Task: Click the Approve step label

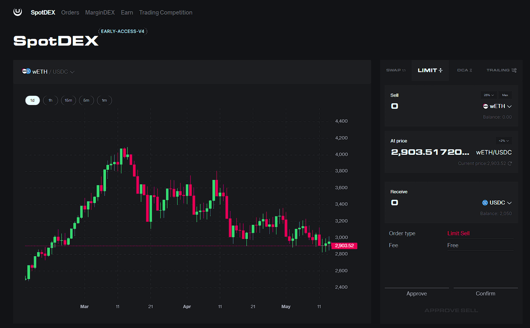Action: point(416,293)
